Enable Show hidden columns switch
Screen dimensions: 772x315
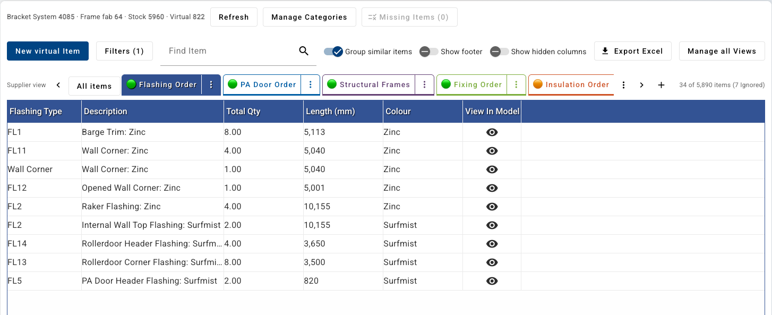coord(500,52)
